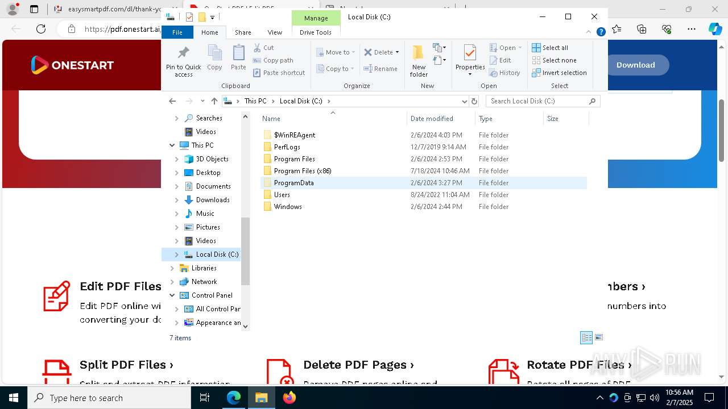Click Copy path in Clipboard group
The height and width of the screenshot is (409, 728).
click(273, 60)
